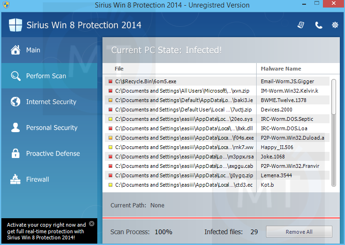Click the red severity marker for axggu.cab
This screenshot has height=245, width=345.
110,166
